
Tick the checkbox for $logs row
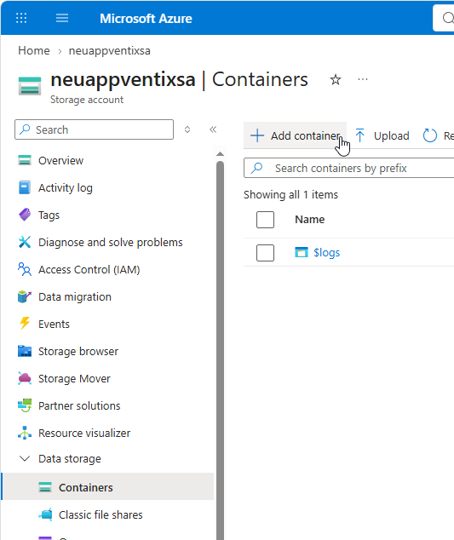[265, 253]
